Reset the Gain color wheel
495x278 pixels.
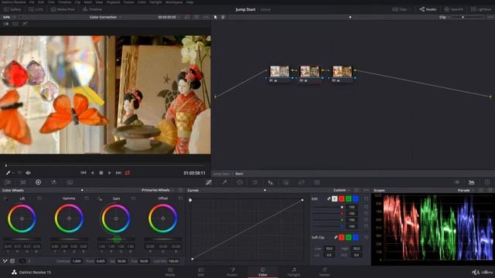134,198
